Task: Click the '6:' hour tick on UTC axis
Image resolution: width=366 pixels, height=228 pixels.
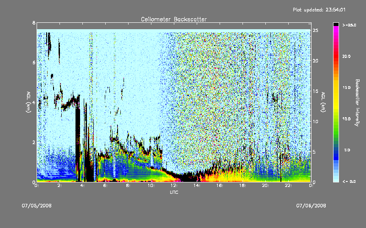Action: (x=106, y=186)
